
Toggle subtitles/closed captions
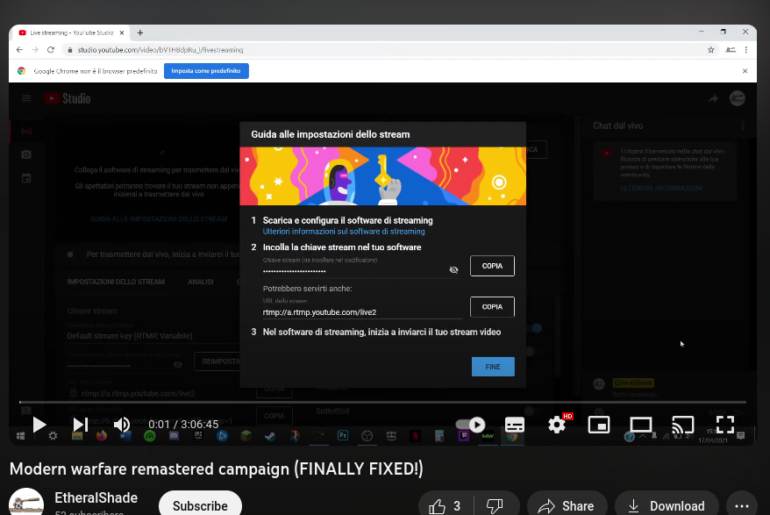[515, 426]
